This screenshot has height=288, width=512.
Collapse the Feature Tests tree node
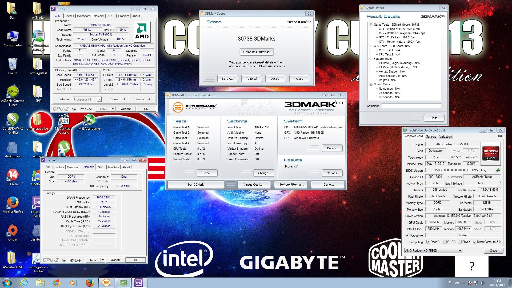[x=371, y=59]
